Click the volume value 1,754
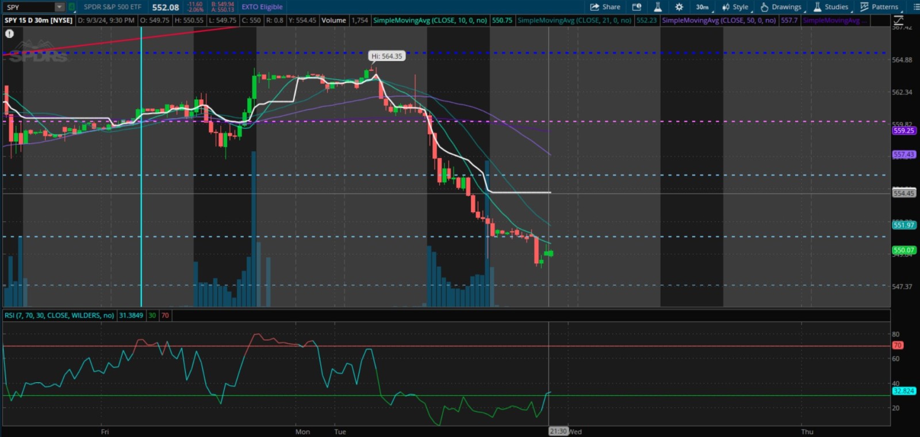This screenshot has width=920, height=437. click(360, 20)
